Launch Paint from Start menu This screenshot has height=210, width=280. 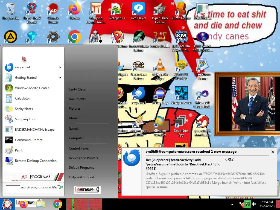click(33, 150)
